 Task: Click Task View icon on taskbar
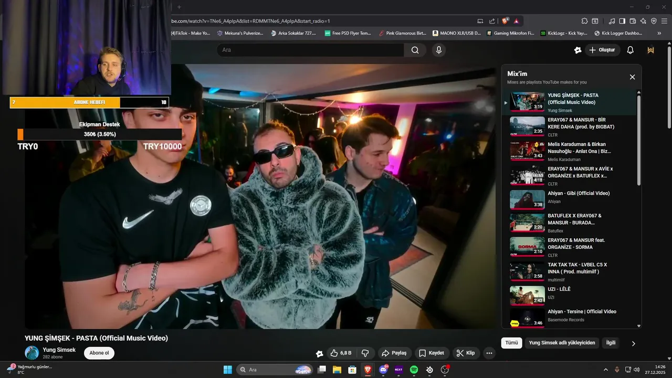point(322,370)
